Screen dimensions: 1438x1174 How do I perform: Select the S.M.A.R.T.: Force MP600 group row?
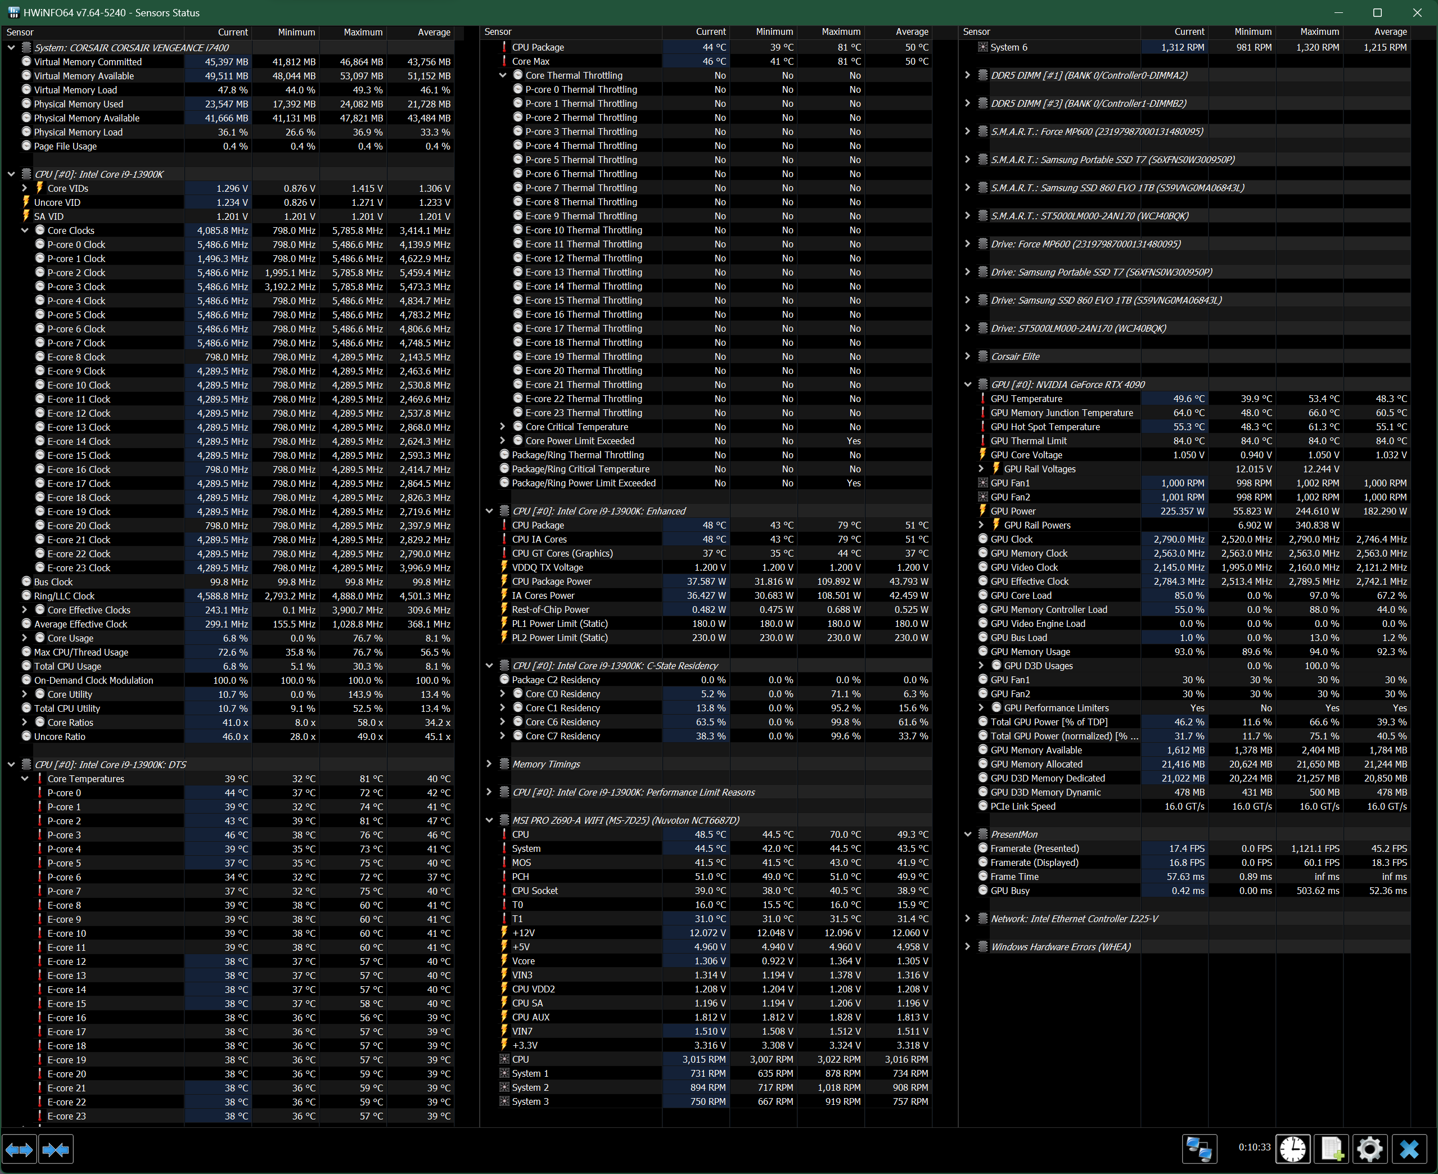1185,132
